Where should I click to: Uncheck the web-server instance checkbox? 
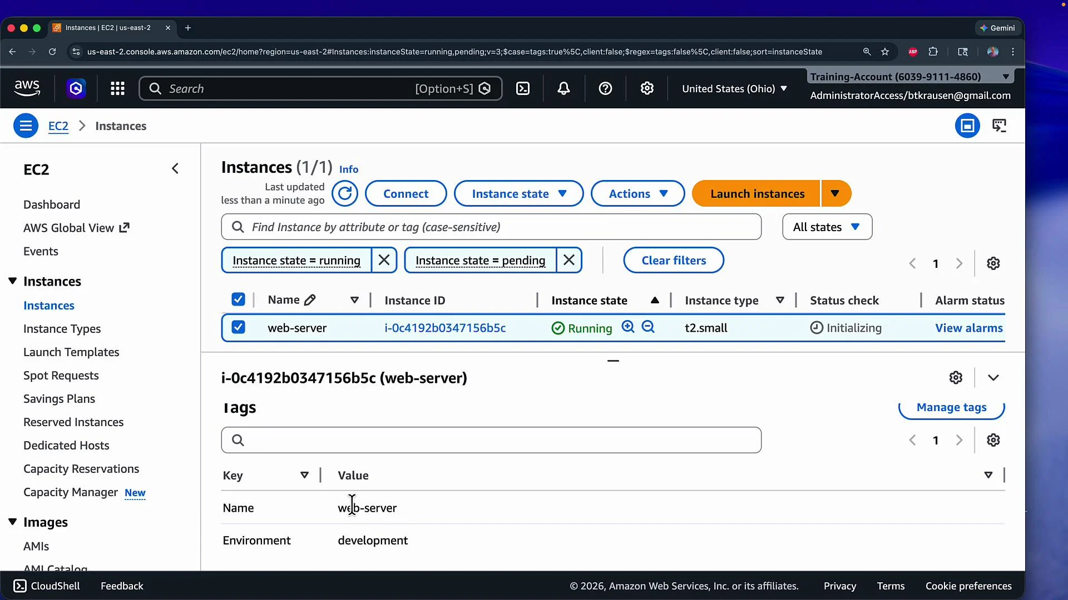pyautogui.click(x=238, y=327)
